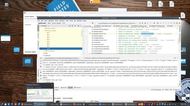The height and width of the screenshot is (106, 190).
Task: Open the Terminal tool window tab
Action: pos(77,87)
